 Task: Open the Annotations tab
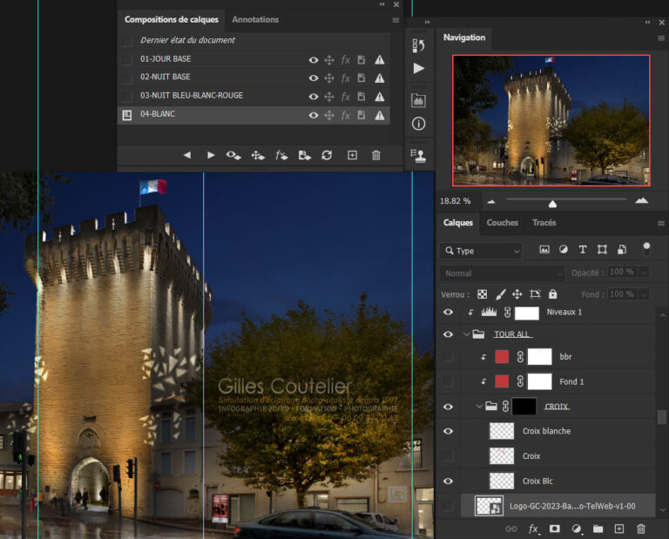(255, 19)
